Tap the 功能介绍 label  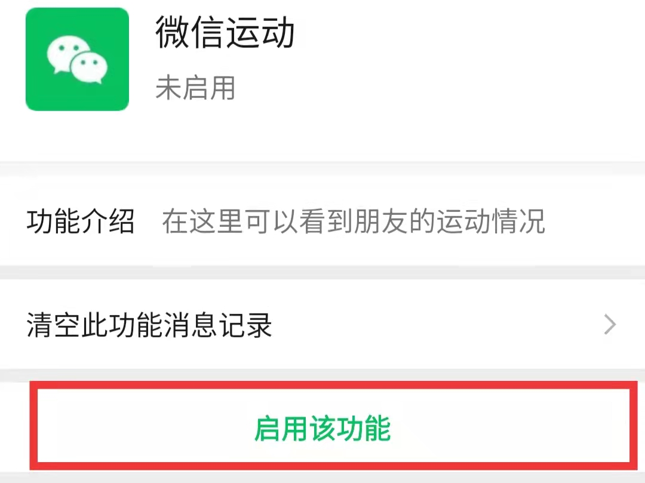tap(81, 221)
